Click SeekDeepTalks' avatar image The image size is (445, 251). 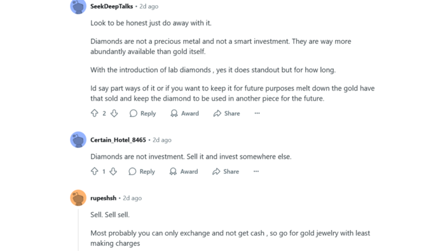tap(78, 6)
